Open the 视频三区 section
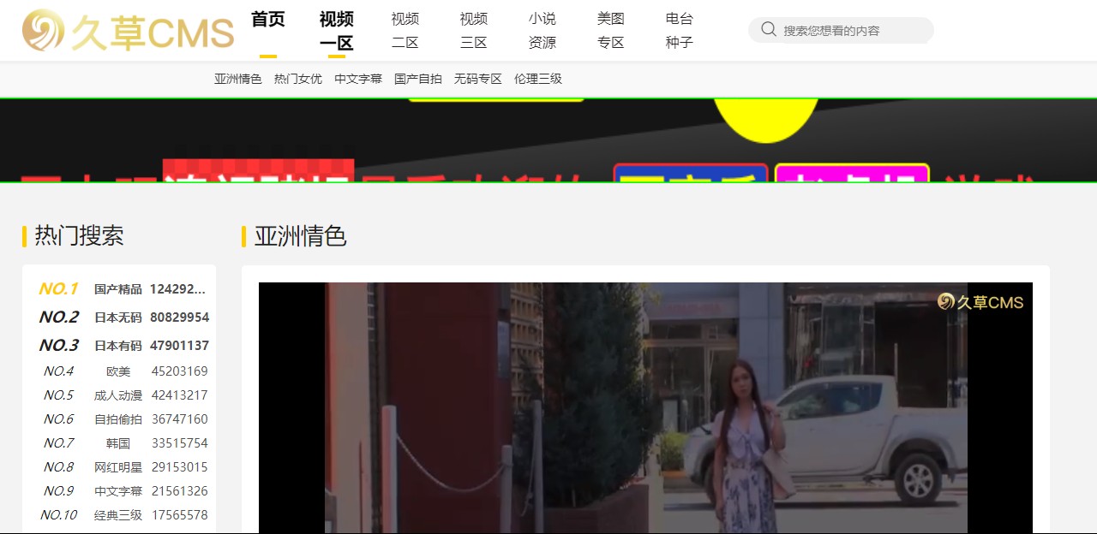This screenshot has height=534, width=1097. [473, 29]
